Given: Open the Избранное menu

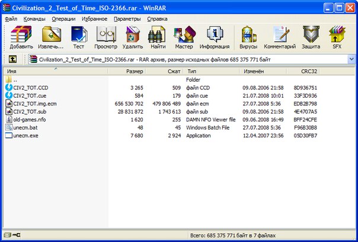Looking at the screenshot, I should coord(94,19).
